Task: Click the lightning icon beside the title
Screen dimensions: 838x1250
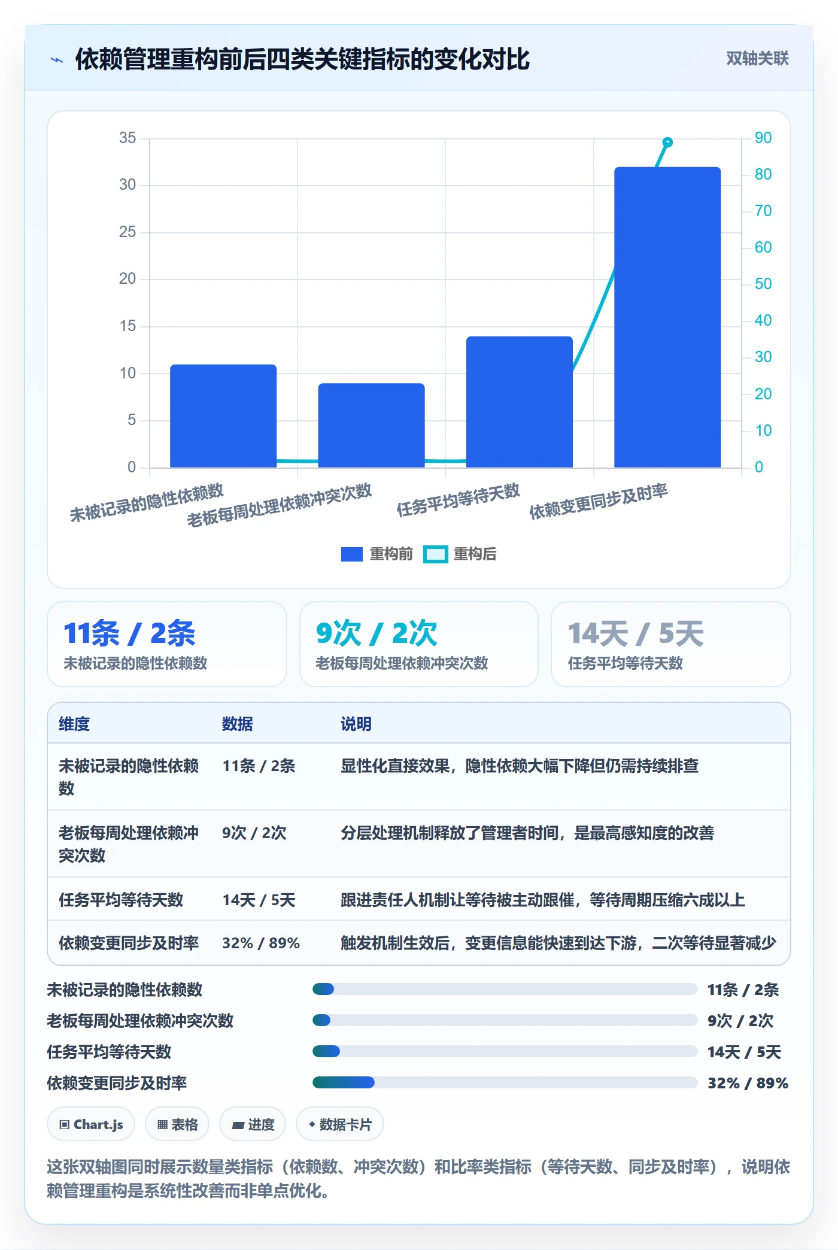Action: point(57,60)
